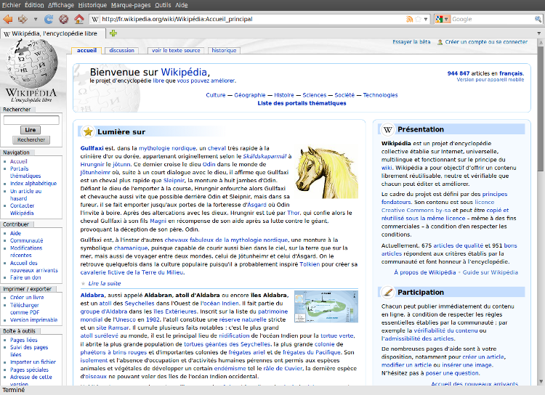
Task: Bookmark this page with the star icon
Action: [x=418, y=19]
